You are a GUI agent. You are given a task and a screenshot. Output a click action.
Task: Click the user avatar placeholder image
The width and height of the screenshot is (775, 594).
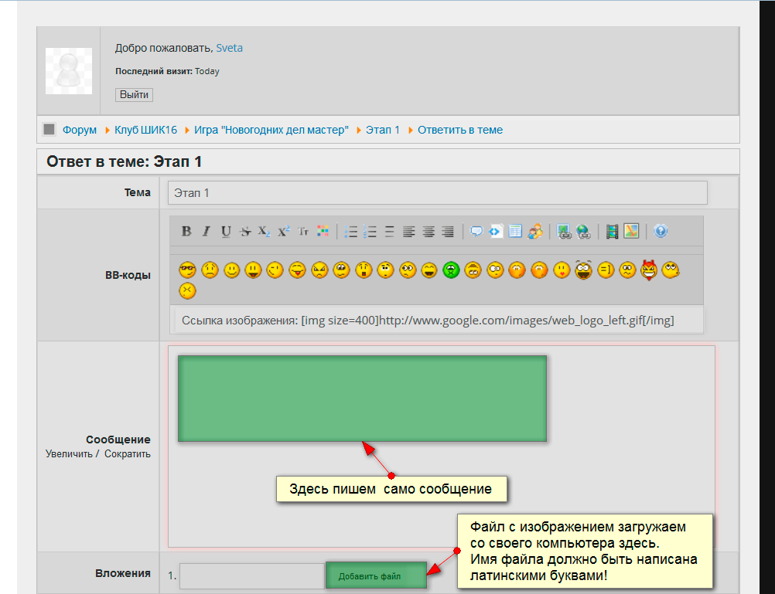pyautogui.click(x=69, y=70)
